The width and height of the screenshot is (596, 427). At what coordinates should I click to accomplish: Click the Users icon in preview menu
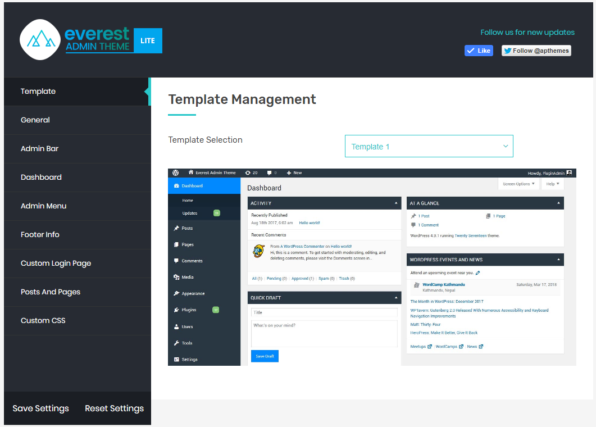click(x=176, y=326)
